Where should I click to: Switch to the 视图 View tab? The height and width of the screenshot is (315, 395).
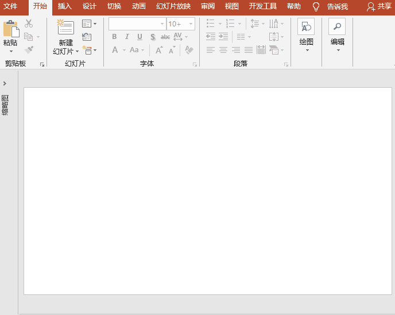(x=232, y=6)
